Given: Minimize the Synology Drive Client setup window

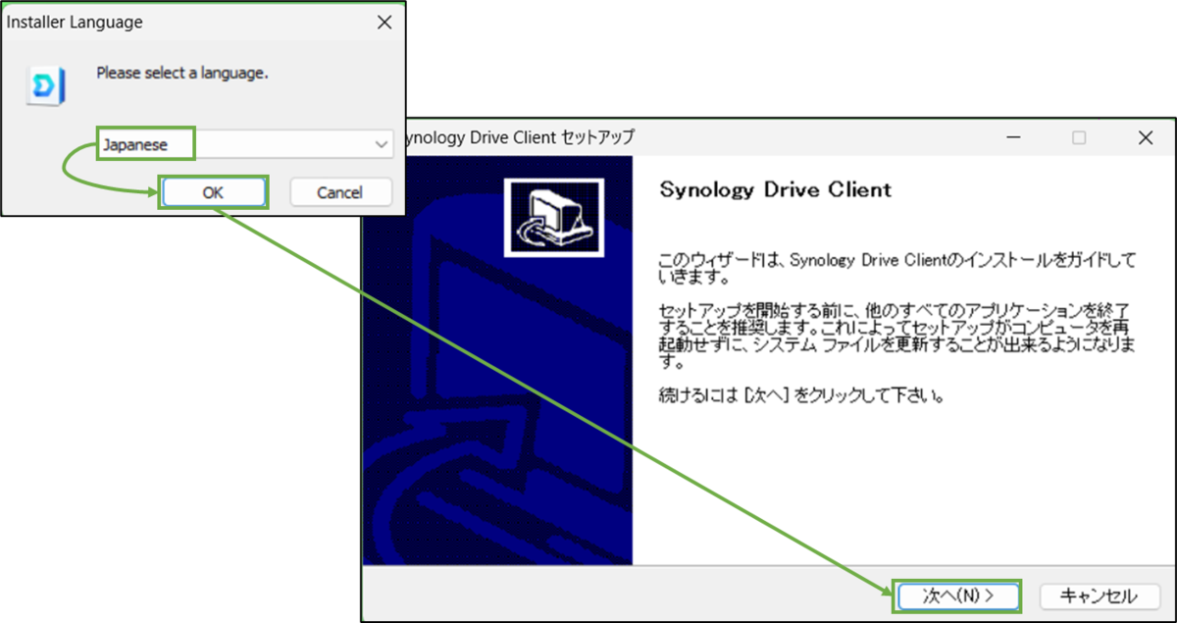Looking at the screenshot, I should click(1012, 138).
